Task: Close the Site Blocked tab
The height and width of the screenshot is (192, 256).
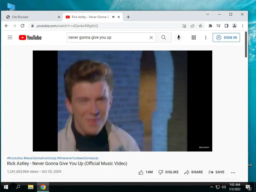Action: (x=59, y=17)
